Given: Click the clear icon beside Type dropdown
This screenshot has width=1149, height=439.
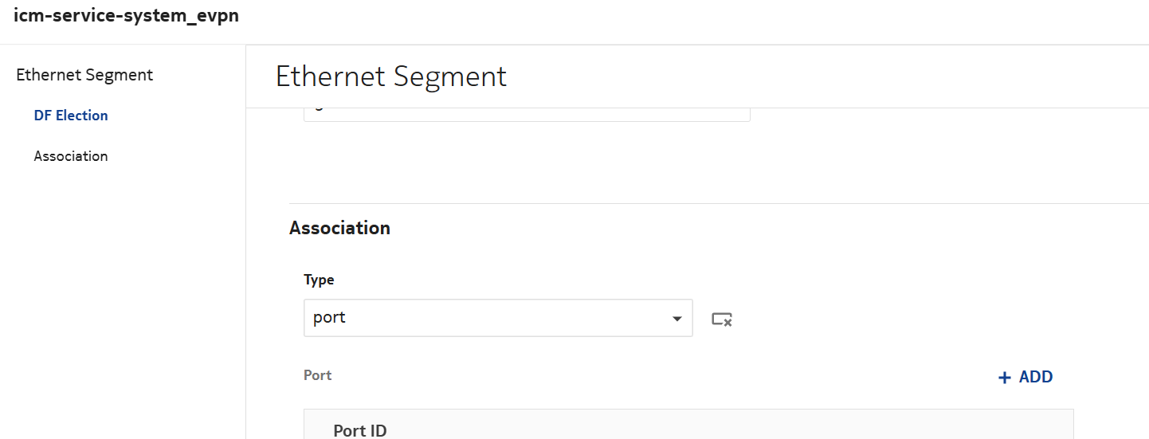Looking at the screenshot, I should [x=721, y=319].
